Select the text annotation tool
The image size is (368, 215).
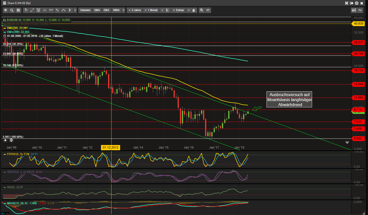26,10
